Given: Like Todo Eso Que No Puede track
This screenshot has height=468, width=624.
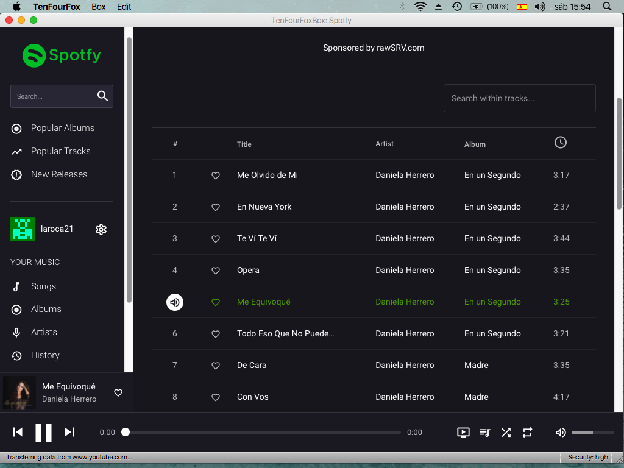Looking at the screenshot, I should (216, 335).
